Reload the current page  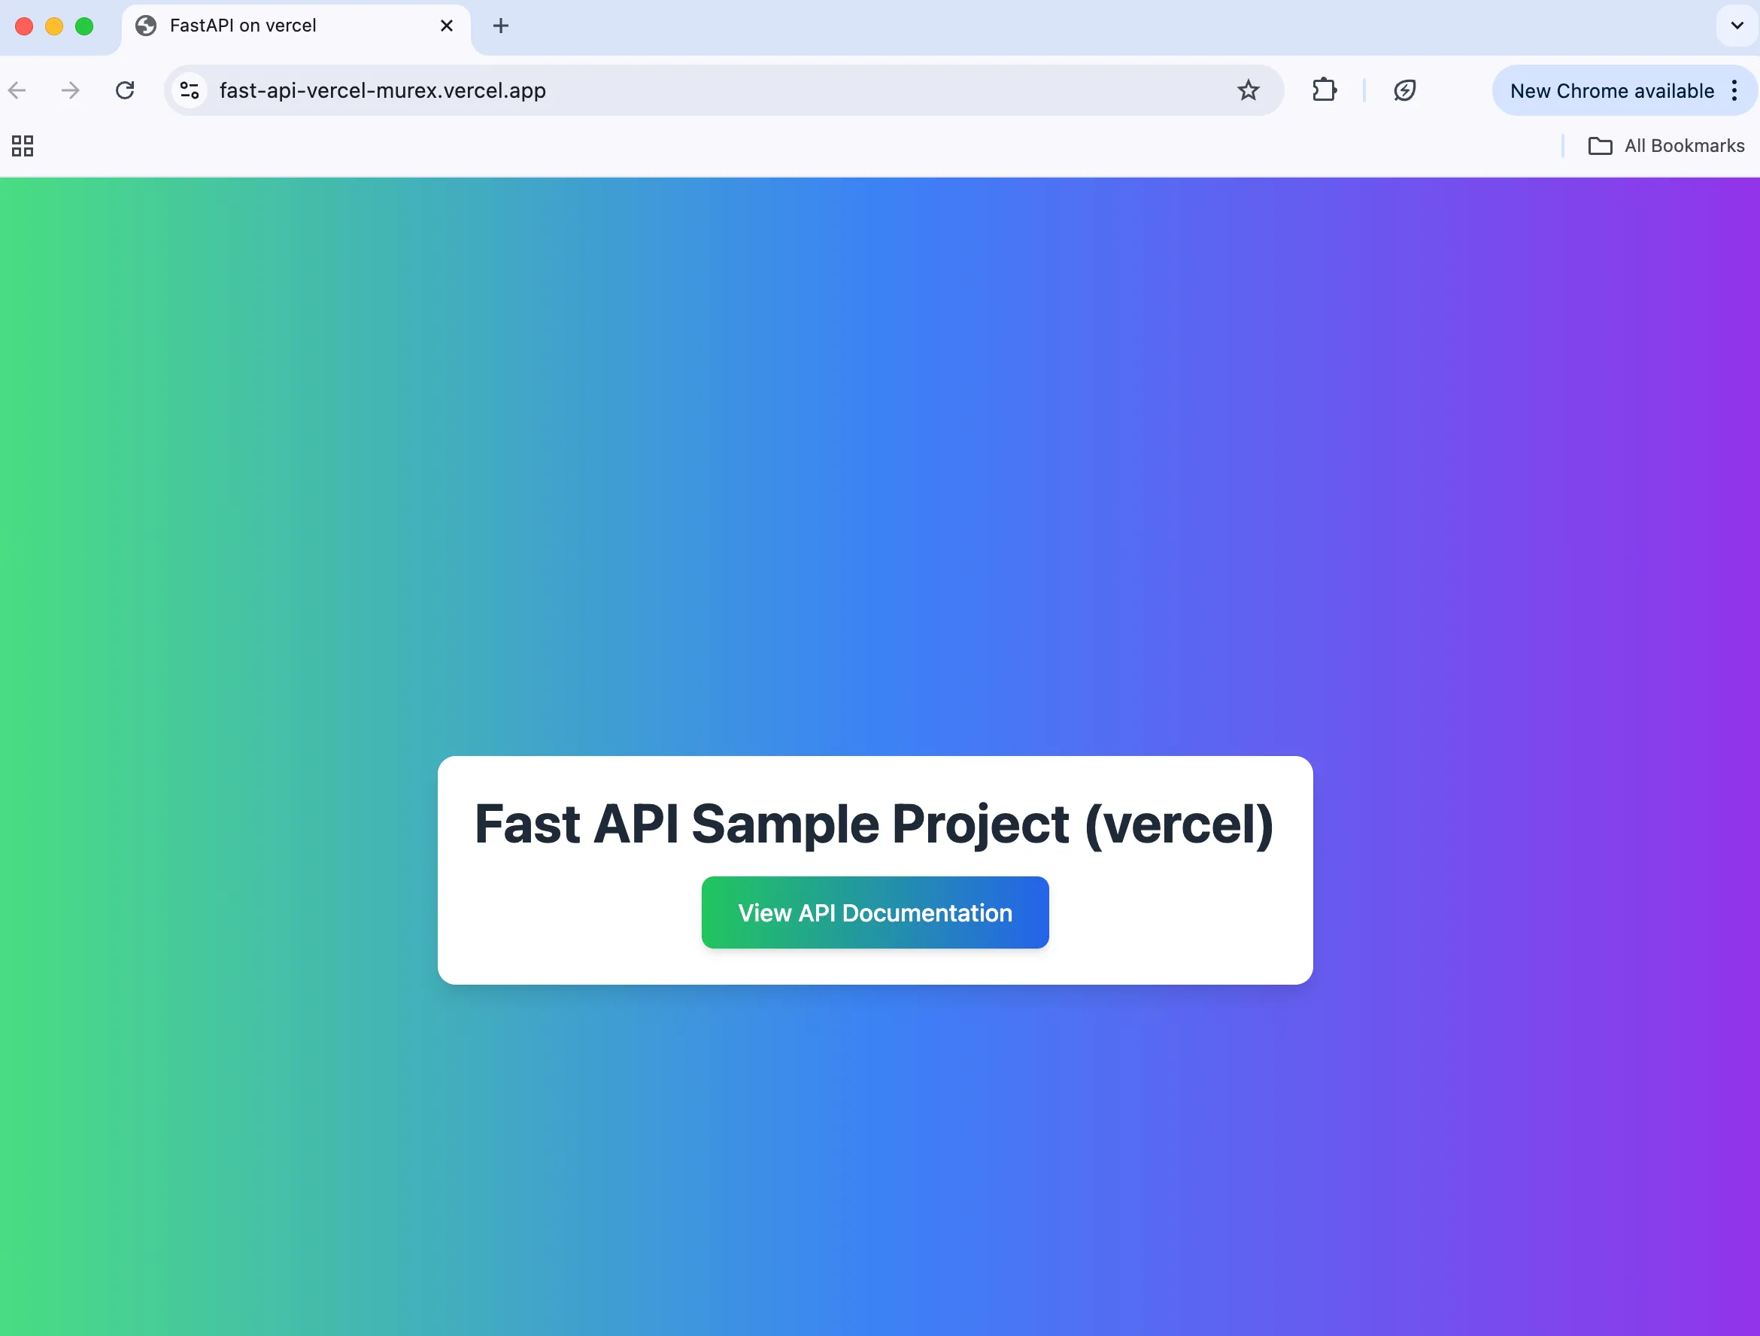[125, 90]
